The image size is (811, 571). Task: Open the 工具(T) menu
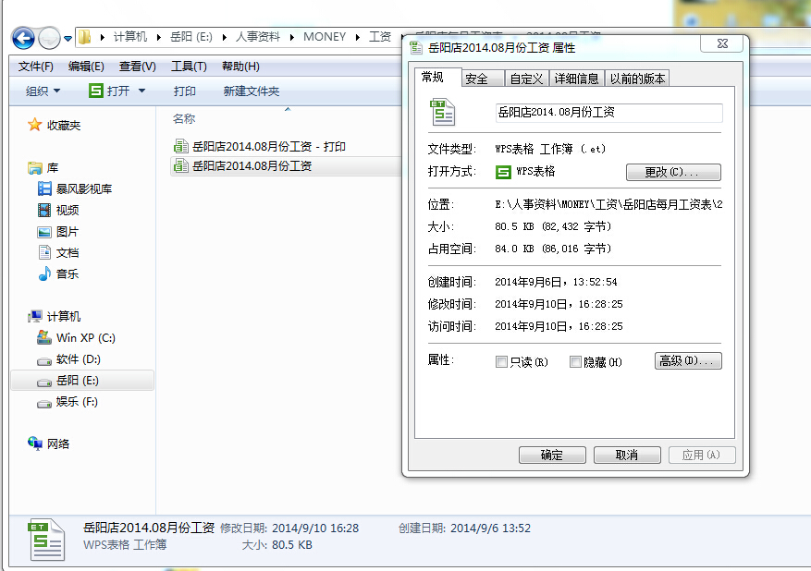[x=189, y=67]
